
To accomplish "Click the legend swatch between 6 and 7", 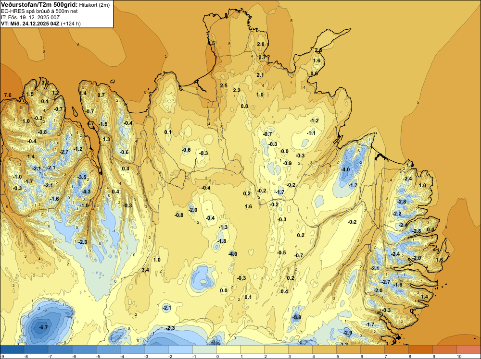I will click(373, 349).
